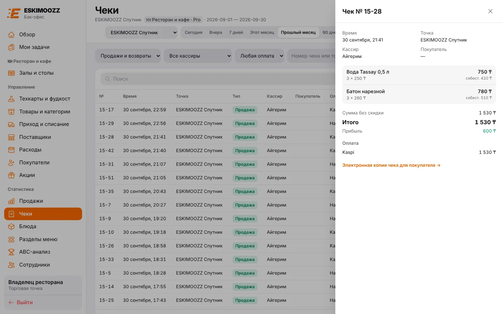Open Залы и столы table icon
This screenshot has height=314, width=503.
[12, 73]
